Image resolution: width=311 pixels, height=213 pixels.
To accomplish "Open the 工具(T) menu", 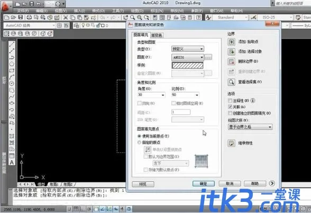I will pyautogui.click(x=118, y=11).
